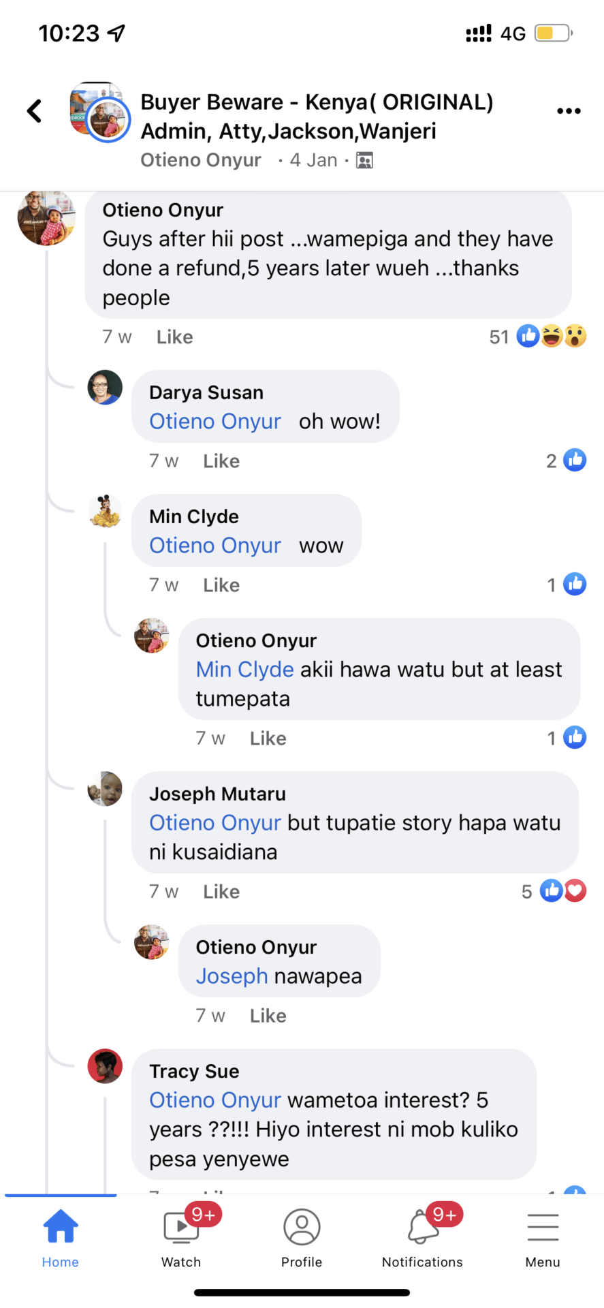Go to the Profile tab
Viewport: 604px width, 1308px height.
(302, 1238)
